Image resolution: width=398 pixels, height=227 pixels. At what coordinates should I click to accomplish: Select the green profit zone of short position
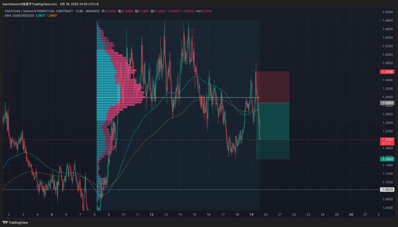273,131
